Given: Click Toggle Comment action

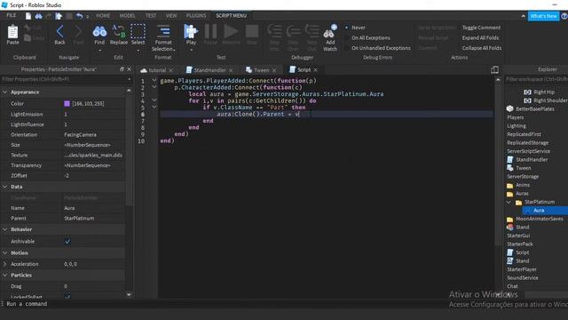Looking at the screenshot, I should tap(481, 28).
